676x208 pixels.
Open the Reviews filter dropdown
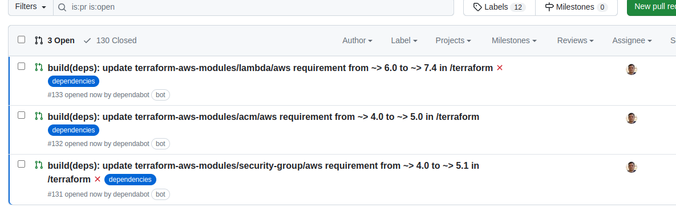tap(575, 40)
